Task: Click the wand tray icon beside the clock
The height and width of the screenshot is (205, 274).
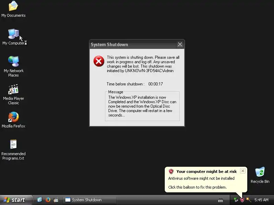Action: click(x=248, y=200)
